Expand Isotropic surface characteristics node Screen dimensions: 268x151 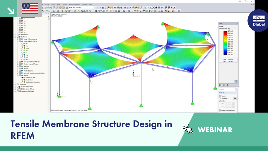pos(18,73)
